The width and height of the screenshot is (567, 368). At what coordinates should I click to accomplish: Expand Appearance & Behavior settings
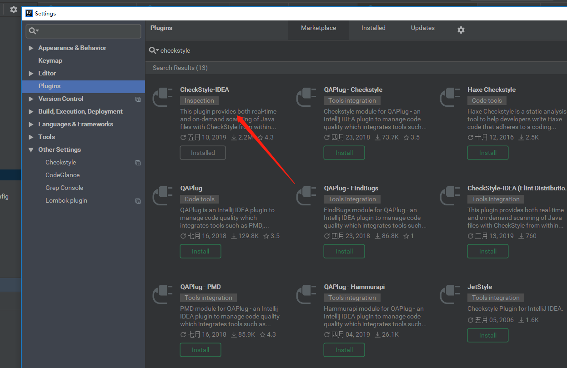(31, 48)
